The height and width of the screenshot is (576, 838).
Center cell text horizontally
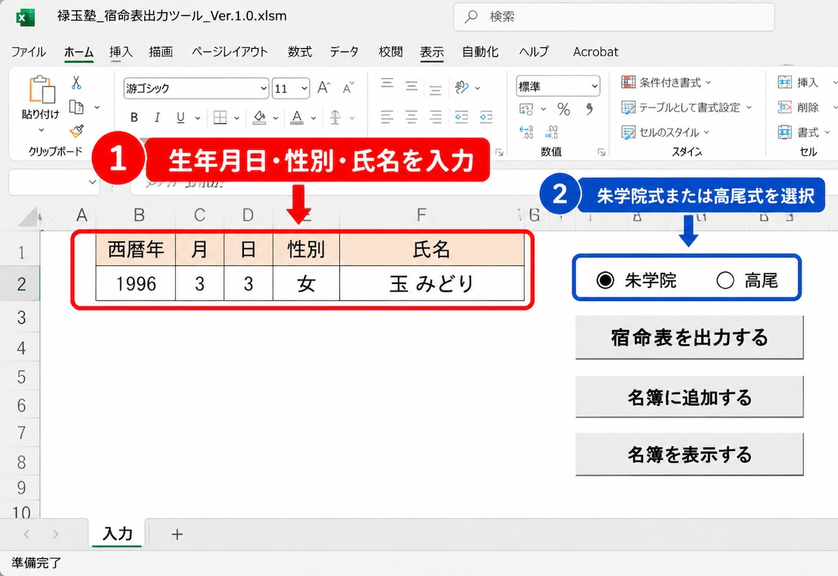(x=411, y=116)
